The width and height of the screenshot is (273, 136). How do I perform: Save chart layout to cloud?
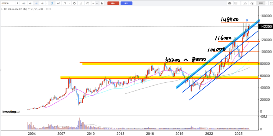[252, 3]
